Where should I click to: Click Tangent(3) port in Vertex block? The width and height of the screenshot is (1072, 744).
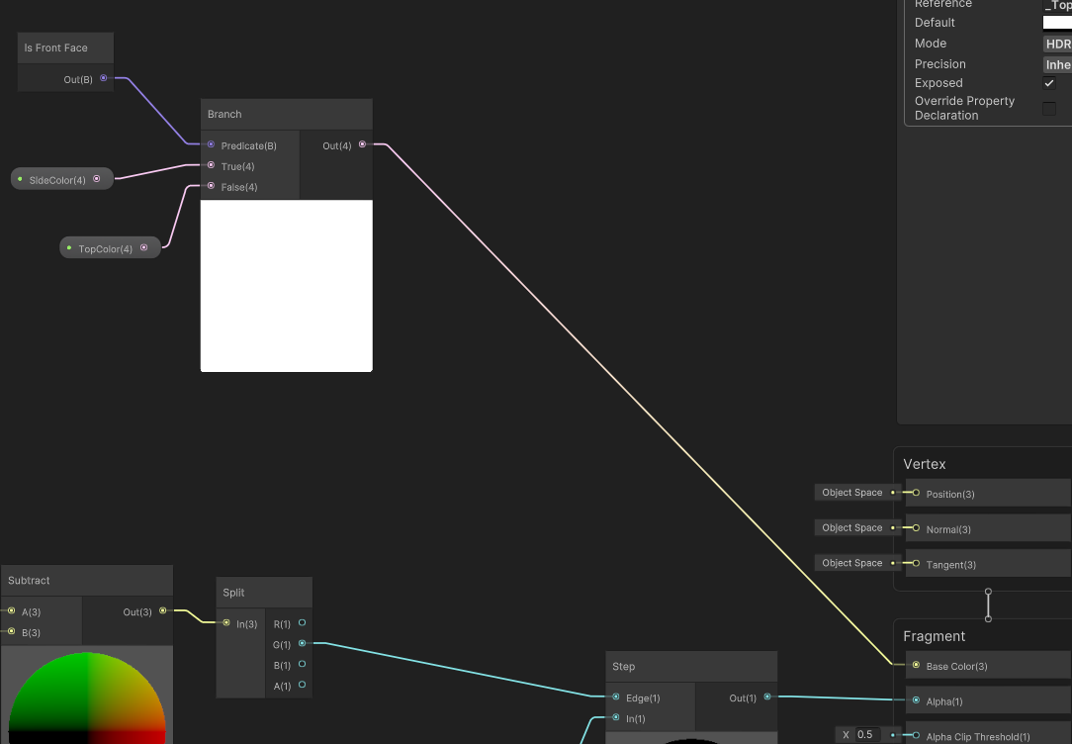coord(916,564)
